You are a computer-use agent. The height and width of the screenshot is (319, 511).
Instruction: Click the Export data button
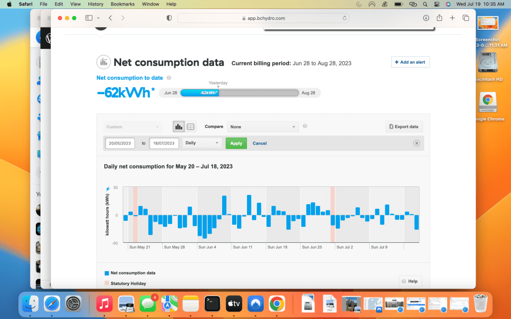pyautogui.click(x=404, y=127)
